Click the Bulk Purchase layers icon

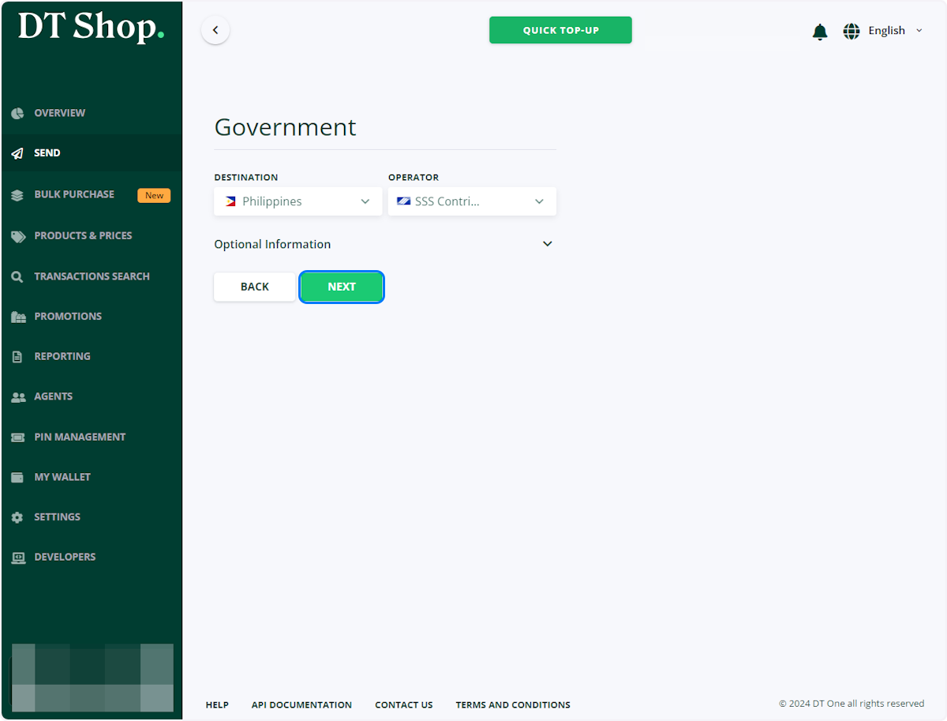pyautogui.click(x=17, y=195)
